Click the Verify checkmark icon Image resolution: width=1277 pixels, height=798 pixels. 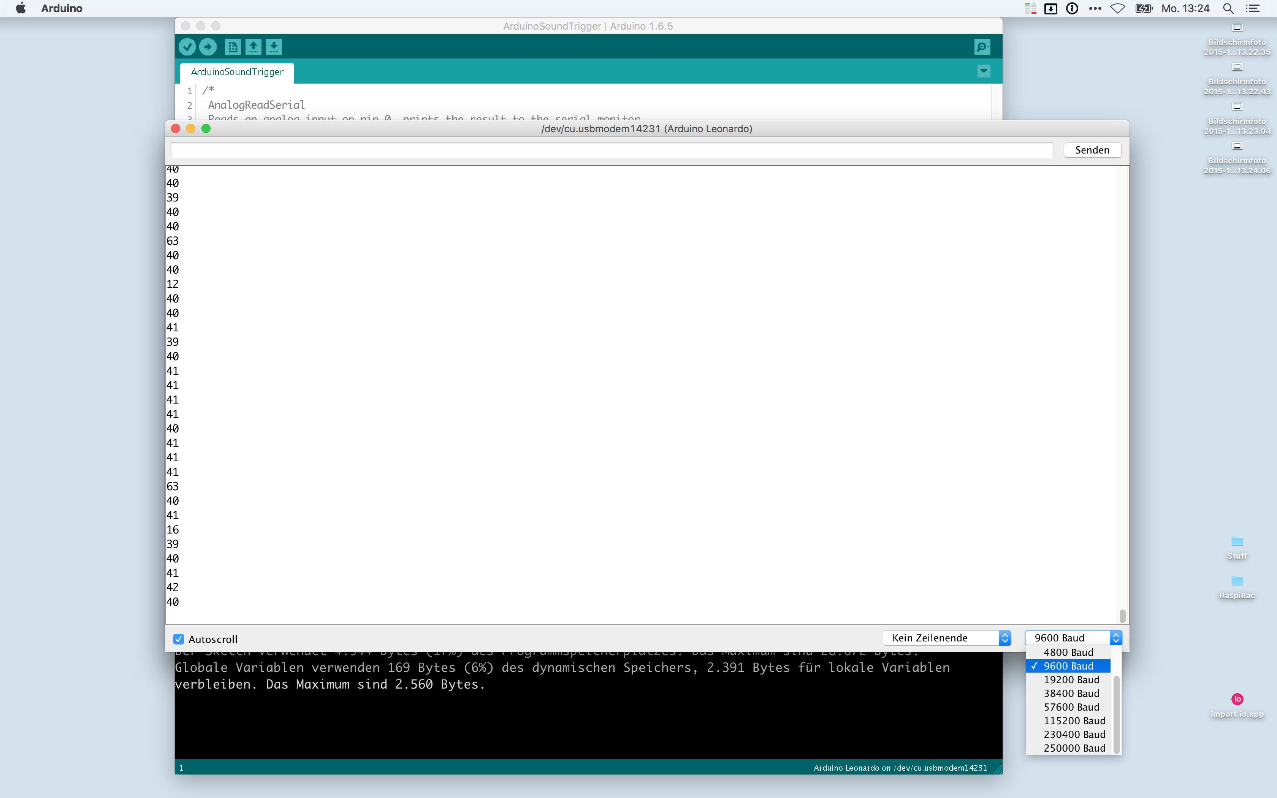coord(187,46)
